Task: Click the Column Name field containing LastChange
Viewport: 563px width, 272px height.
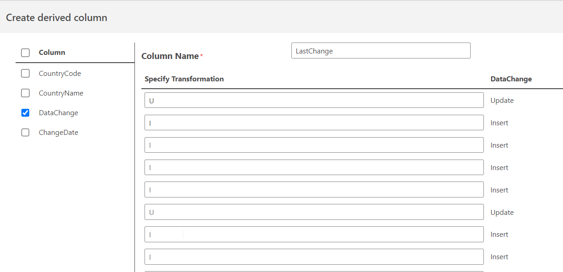Action: (381, 51)
